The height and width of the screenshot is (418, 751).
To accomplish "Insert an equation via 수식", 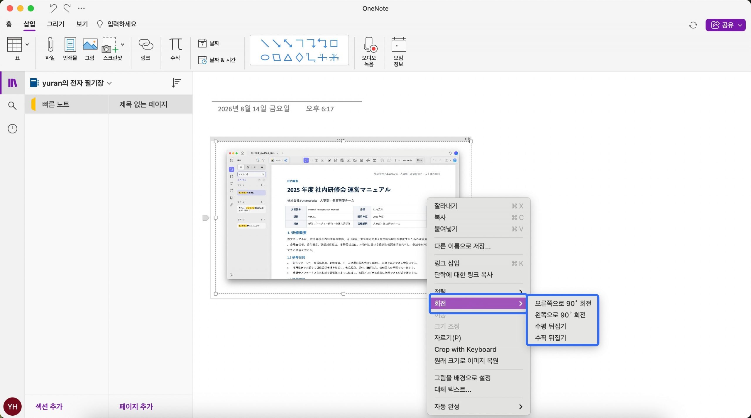I will click(175, 45).
